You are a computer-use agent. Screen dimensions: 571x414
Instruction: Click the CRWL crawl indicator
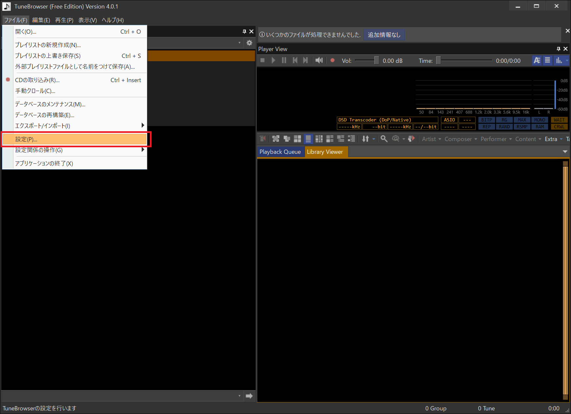559,127
